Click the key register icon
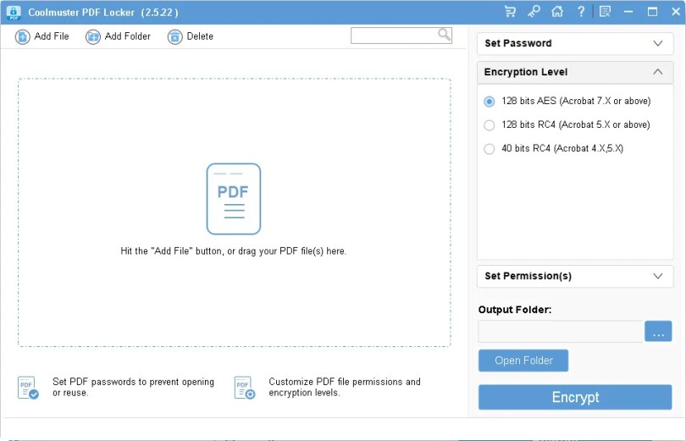Viewport: 686px width, 441px height. pyautogui.click(x=534, y=11)
